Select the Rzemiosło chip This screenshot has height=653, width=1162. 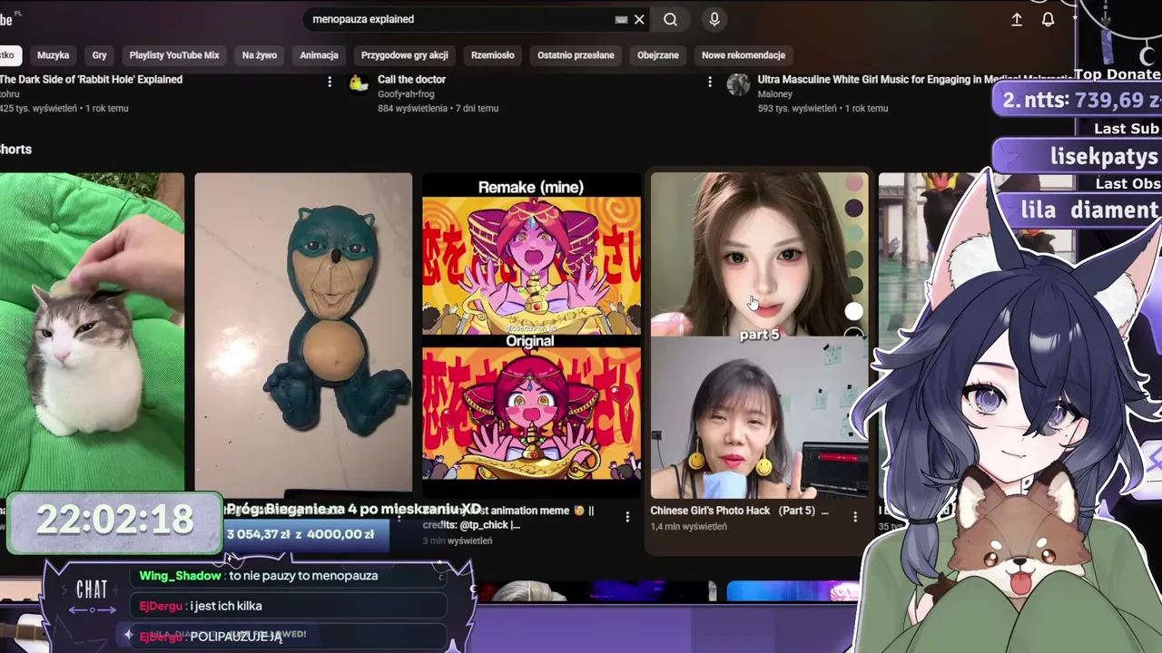[493, 55]
